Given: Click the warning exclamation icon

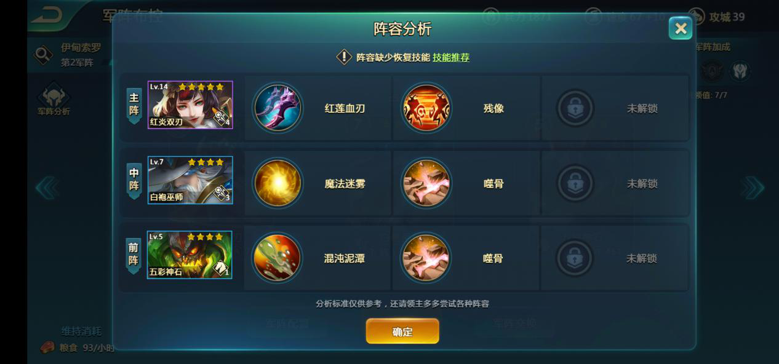Looking at the screenshot, I should click(x=344, y=57).
